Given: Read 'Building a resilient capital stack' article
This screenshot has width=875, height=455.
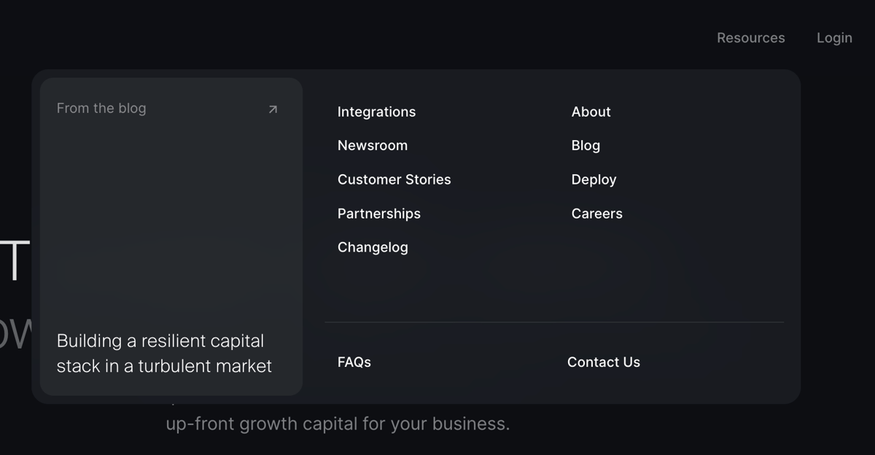Looking at the screenshot, I should click(x=163, y=353).
